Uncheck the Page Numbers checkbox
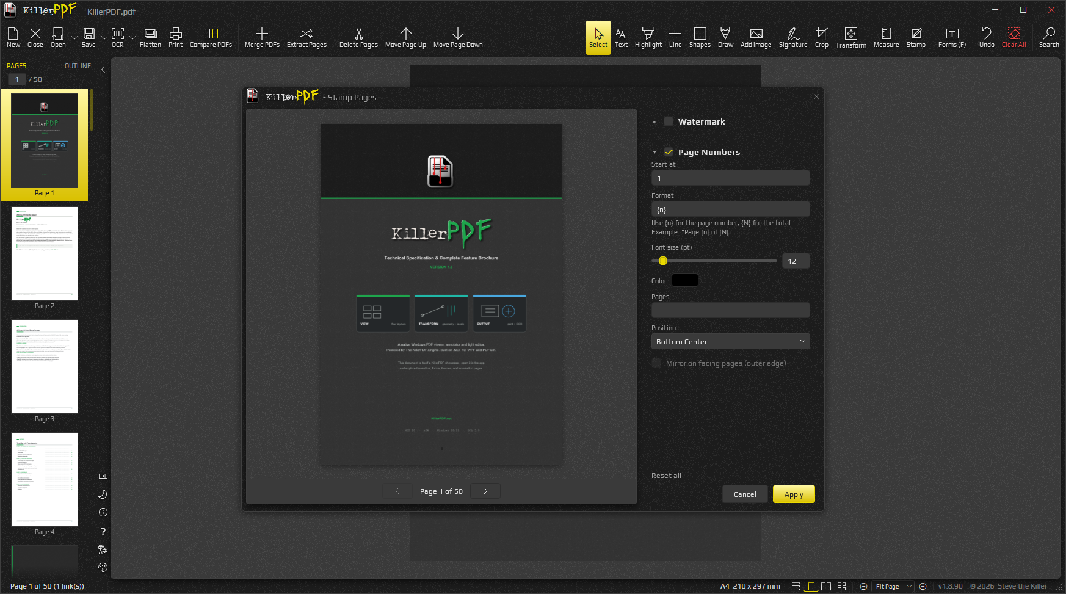 click(x=669, y=152)
